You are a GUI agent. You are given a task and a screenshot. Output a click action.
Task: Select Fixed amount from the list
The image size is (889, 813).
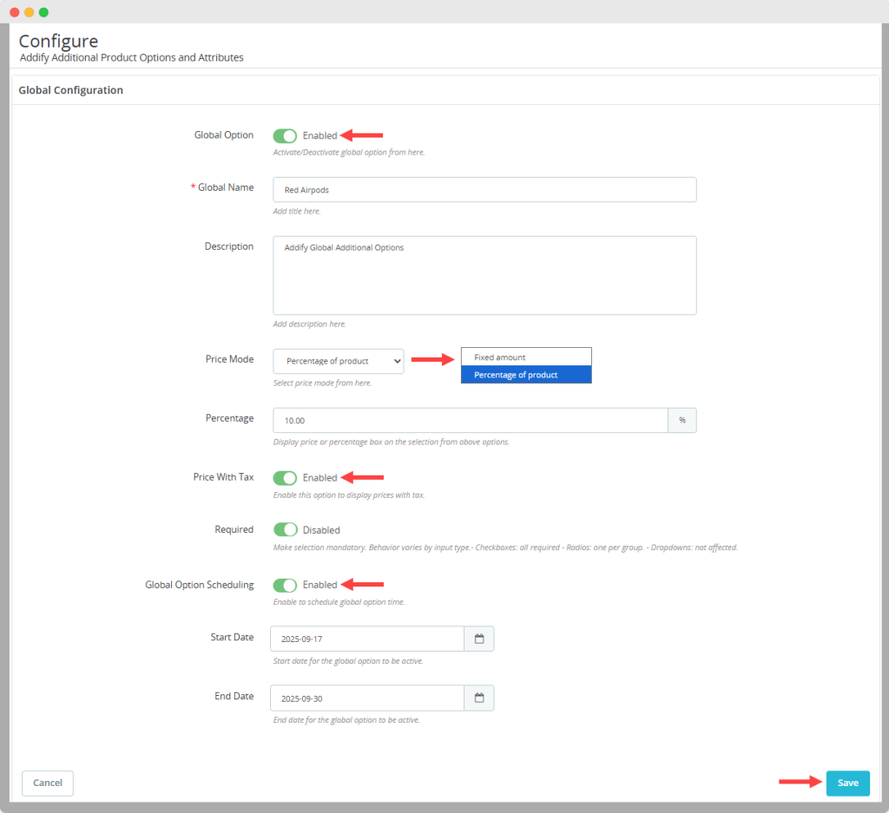(x=526, y=357)
